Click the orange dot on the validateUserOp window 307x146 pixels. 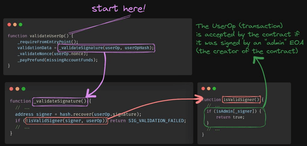[15, 25]
